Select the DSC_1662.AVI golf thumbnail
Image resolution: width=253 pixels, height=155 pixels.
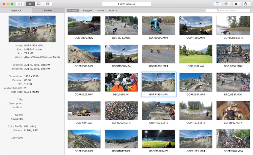tap(196, 54)
